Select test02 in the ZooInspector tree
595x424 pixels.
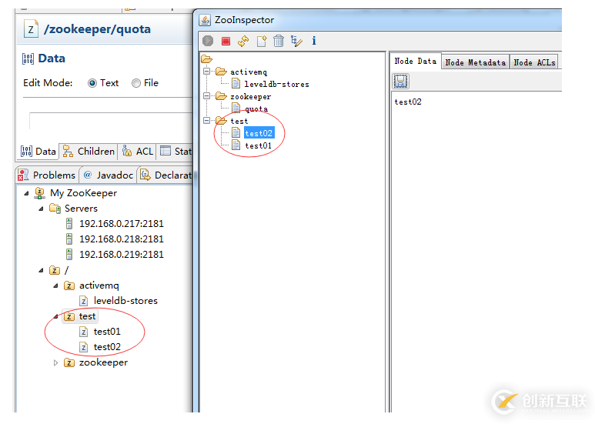coord(259,133)
